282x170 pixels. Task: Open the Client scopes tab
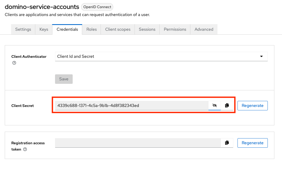[x=118, y=29]
